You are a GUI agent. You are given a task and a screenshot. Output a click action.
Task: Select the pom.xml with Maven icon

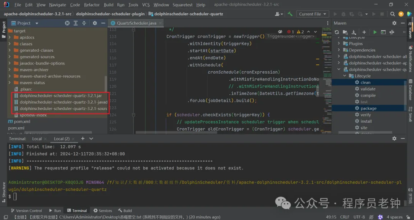pyautogui.click(x=19, y=121)
